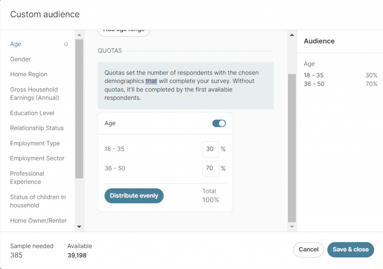
Task: Open Employment Type settings
Action: pyautogui.click(x=35, y=143)
